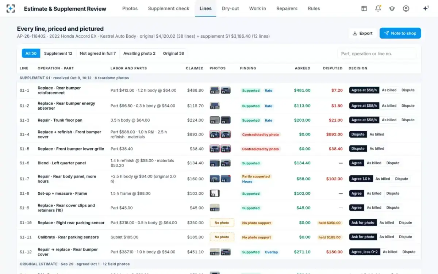The height and width of the screenshot is (274, 438).
Task: Open the training graduation cap icon
Action: pyautogui.click(x=392, y=8)
